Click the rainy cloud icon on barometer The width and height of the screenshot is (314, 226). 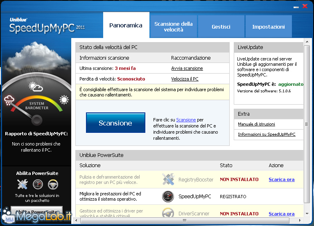tap(10, 100)
